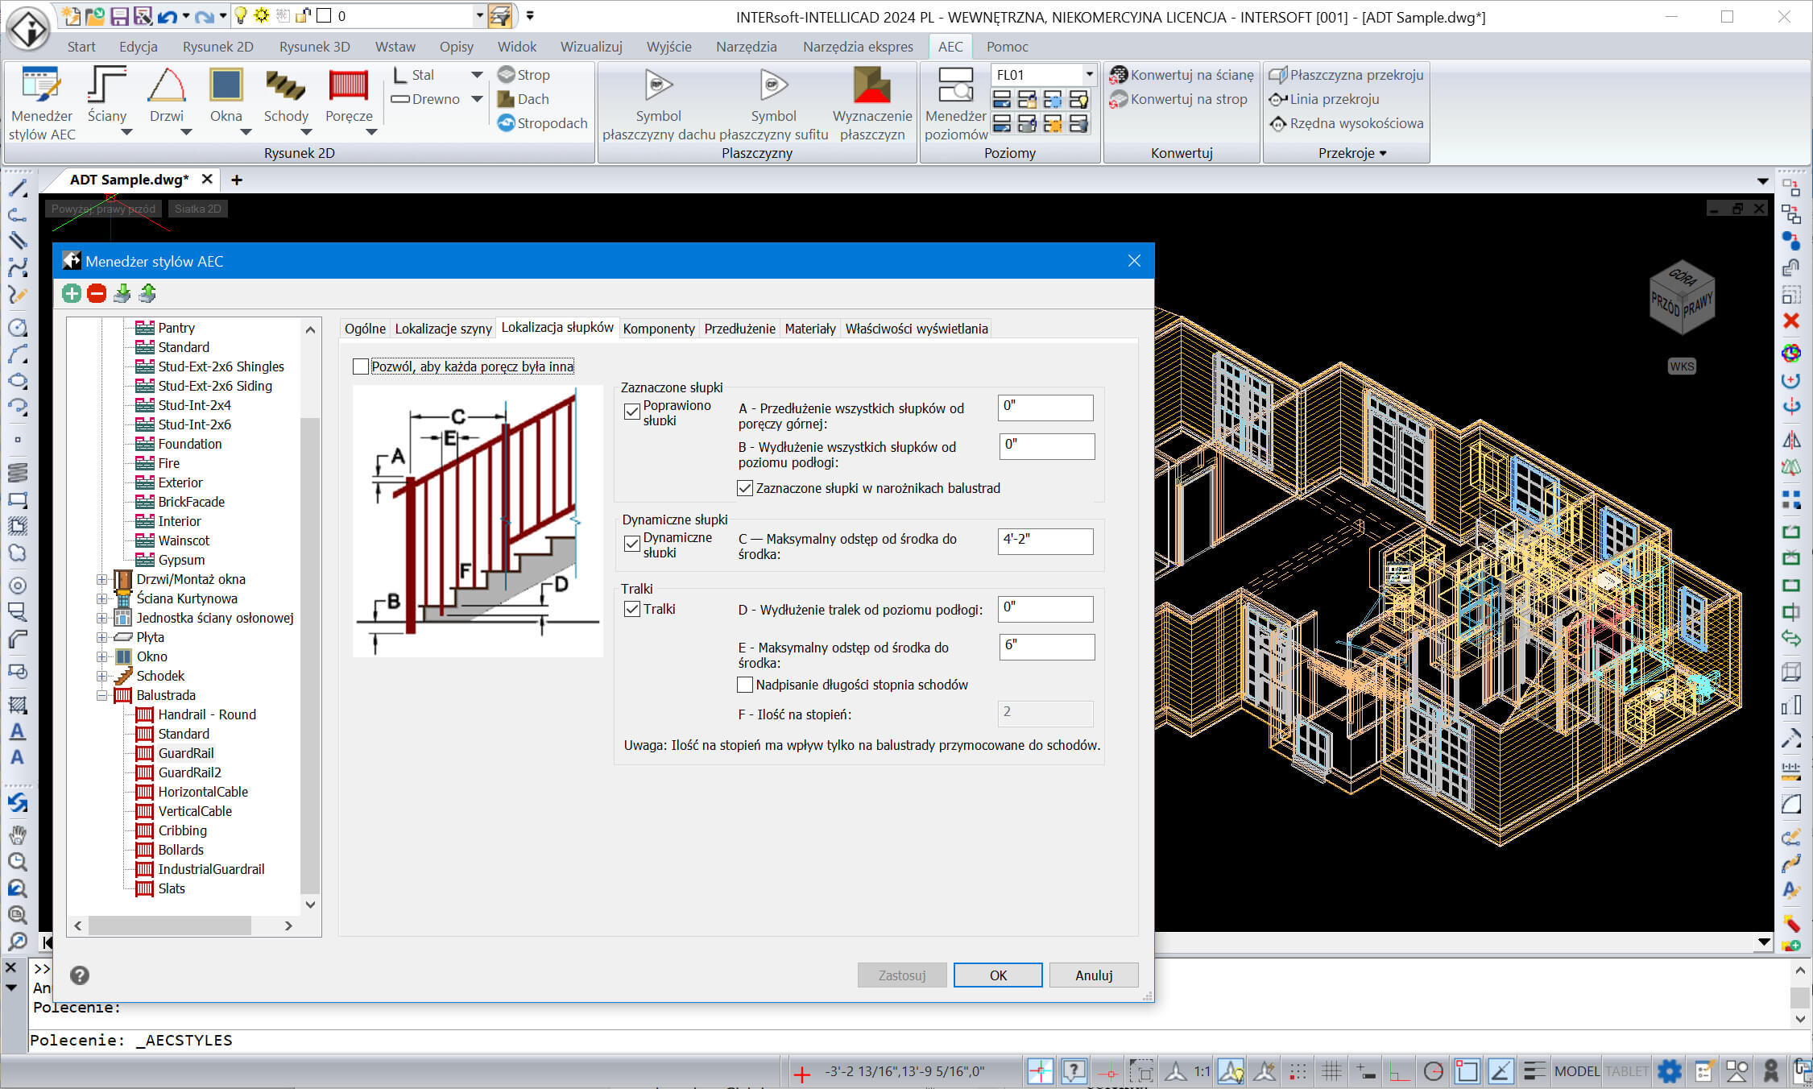
Task: Switch to the Ogólne tab
Action: (365, 329)
